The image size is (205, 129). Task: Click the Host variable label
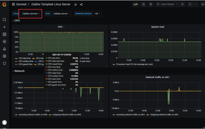pos(48,14)
